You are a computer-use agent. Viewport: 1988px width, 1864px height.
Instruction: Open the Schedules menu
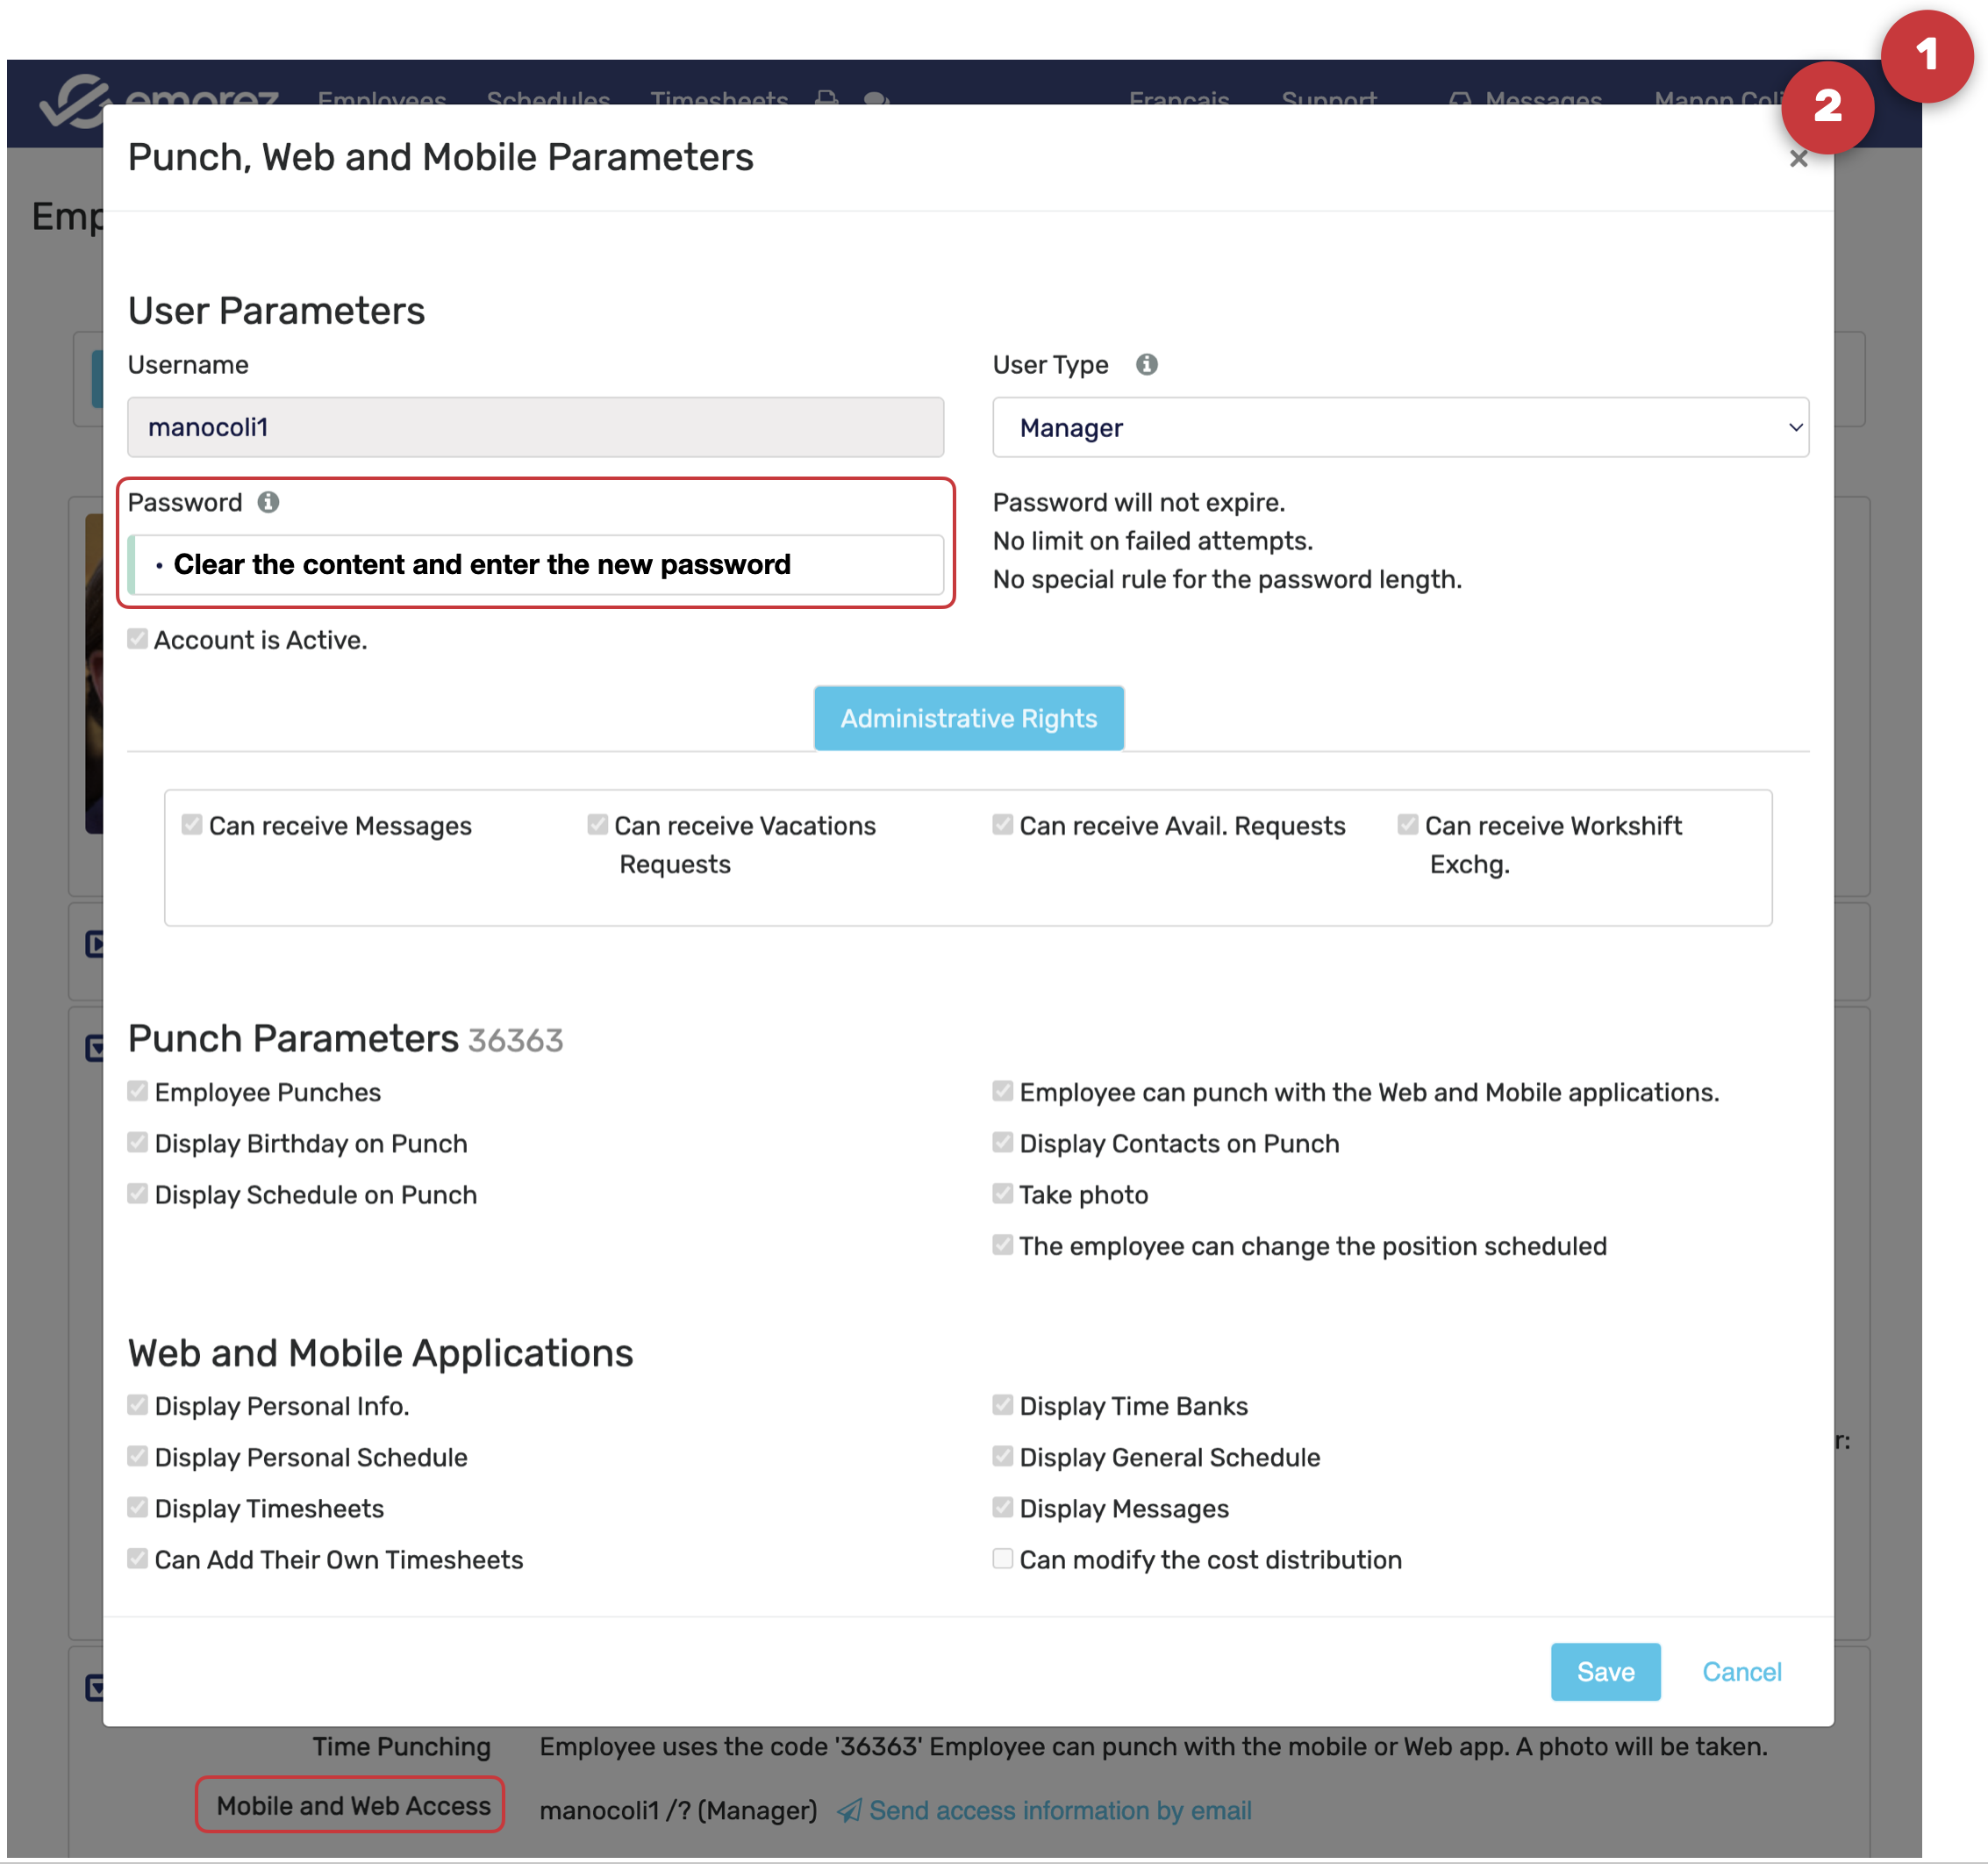pos(548,99)
